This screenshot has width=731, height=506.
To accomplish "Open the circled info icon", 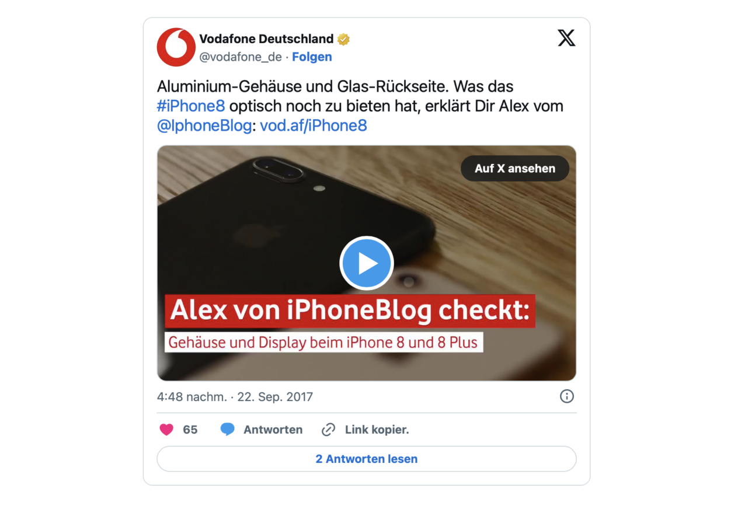I will [x=567, y=397].
